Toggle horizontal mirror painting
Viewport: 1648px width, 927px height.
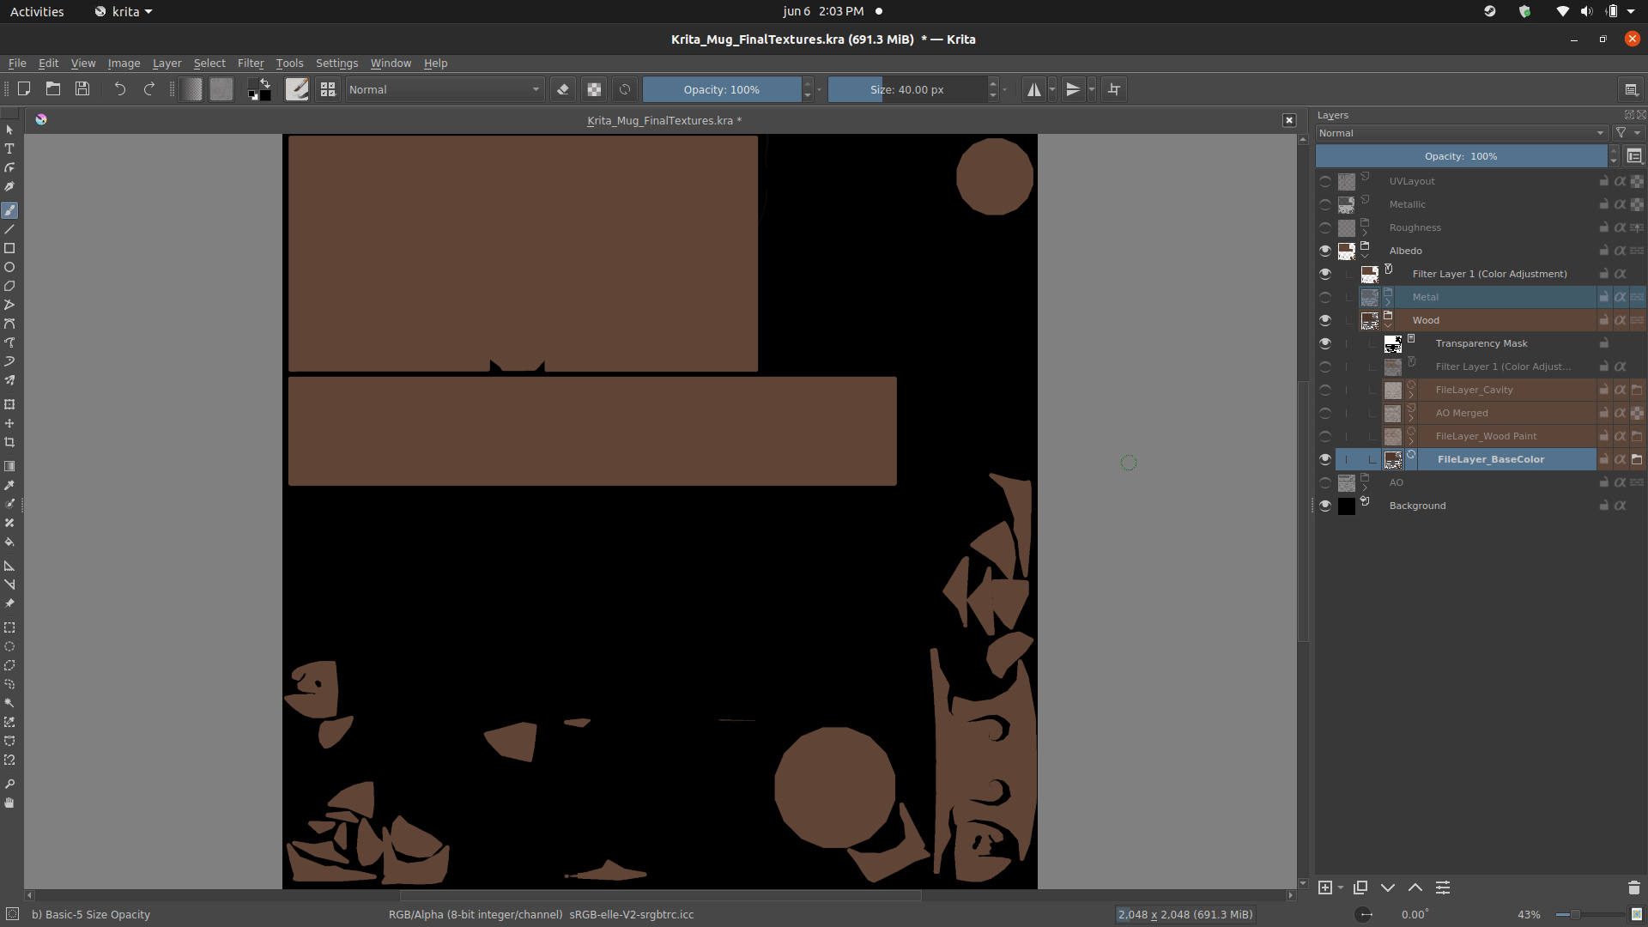(1035, 89)
